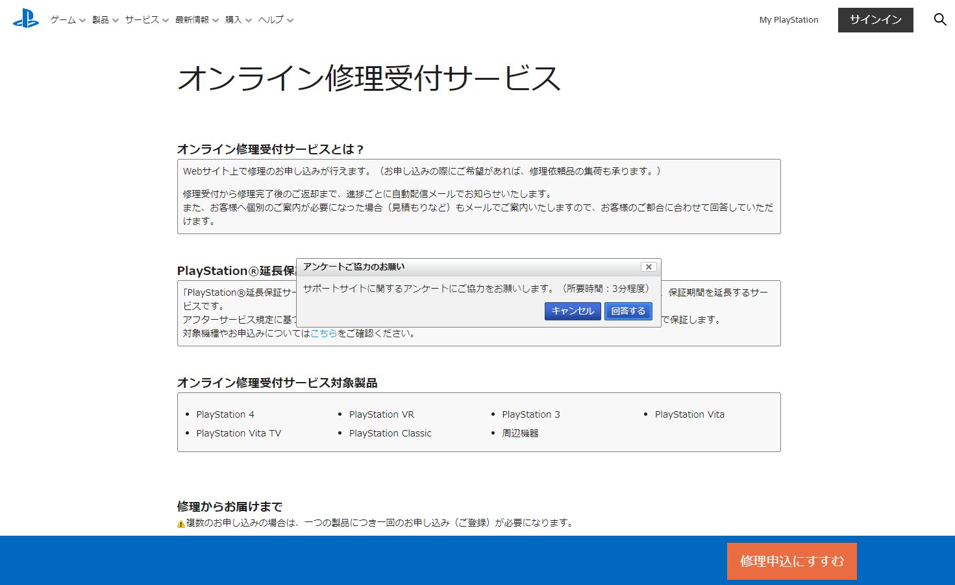955x585 pixels.
Task: Click キャンセル to dismiss the survey
Action: coord(572,311)
